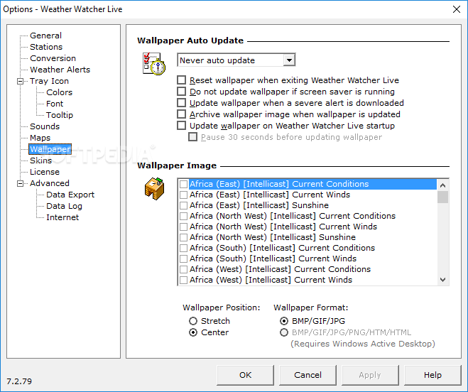468x392 pixels.
Task: Click the Cancel button
Action: [x=308, y=375]
